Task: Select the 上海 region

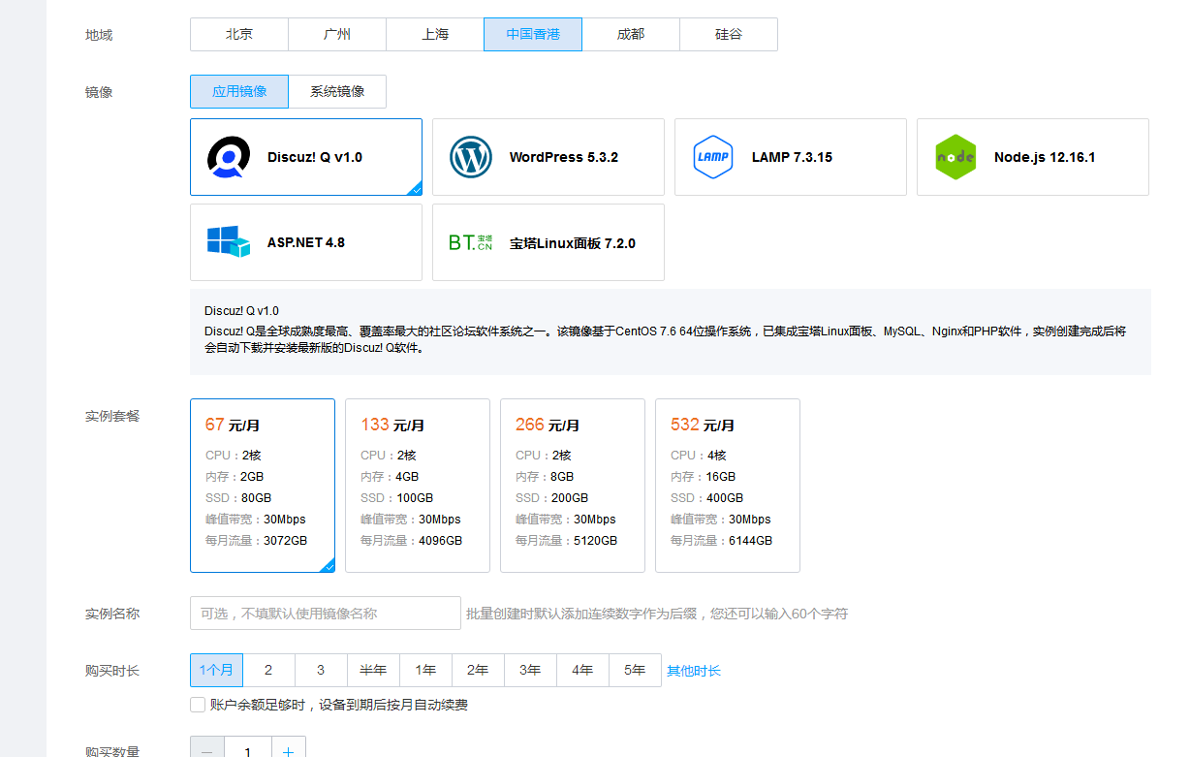Action: click(435, 34)
